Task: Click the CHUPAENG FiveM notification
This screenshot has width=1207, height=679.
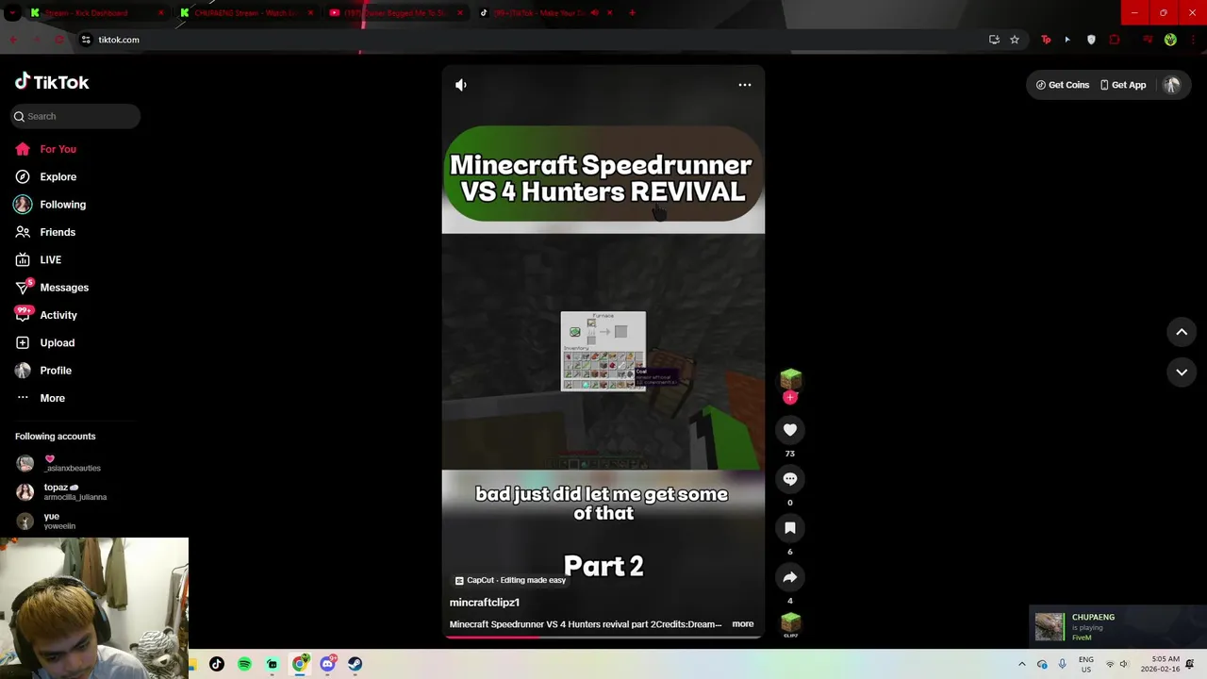Action: click(1117, 627)
